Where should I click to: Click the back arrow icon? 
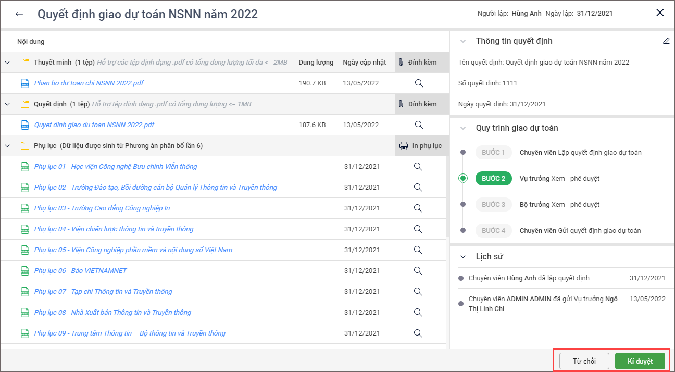19,14
